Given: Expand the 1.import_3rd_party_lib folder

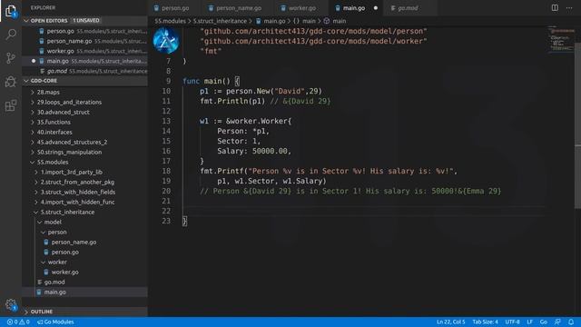Looking at the screenshot, I should click(x=84, y=172).
